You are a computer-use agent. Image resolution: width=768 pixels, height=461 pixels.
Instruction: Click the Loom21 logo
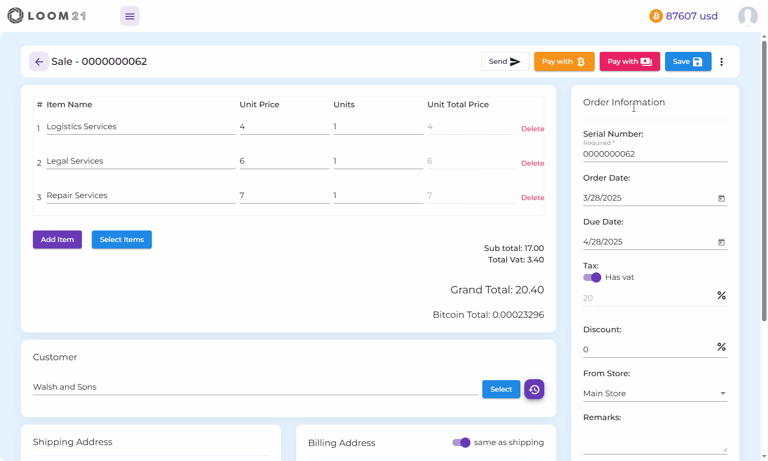pyautogui.click(x=47, y=16)
